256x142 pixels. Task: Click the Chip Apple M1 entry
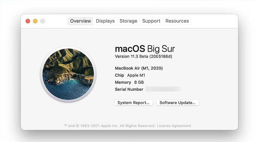(130, 75)
